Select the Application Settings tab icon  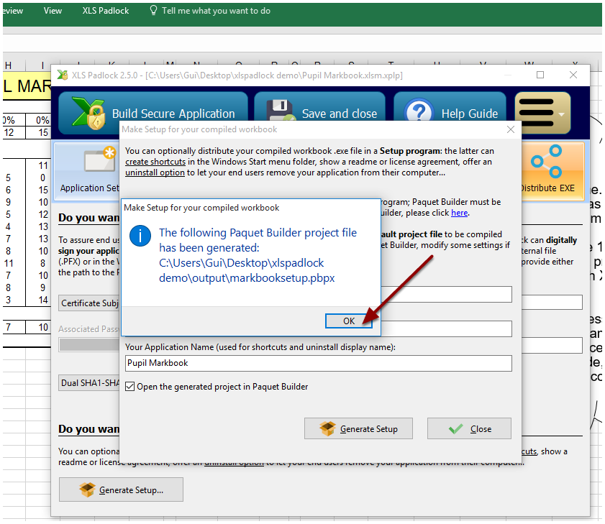point(99,161)
